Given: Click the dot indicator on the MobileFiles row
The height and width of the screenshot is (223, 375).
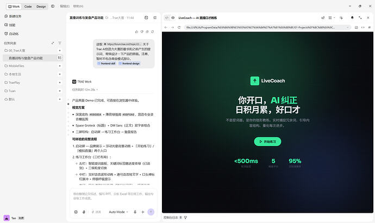Looking at the screenshot, I should (x=60, y=66).
